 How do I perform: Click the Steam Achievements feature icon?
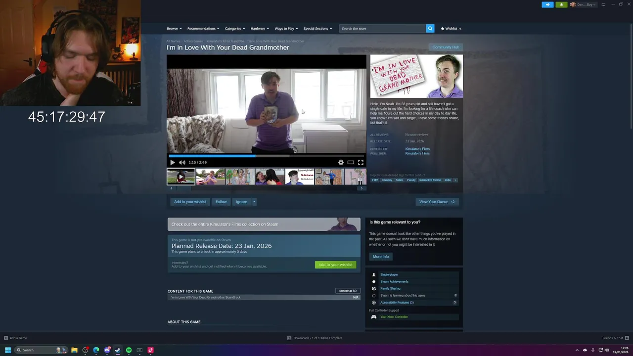[374, 281]
